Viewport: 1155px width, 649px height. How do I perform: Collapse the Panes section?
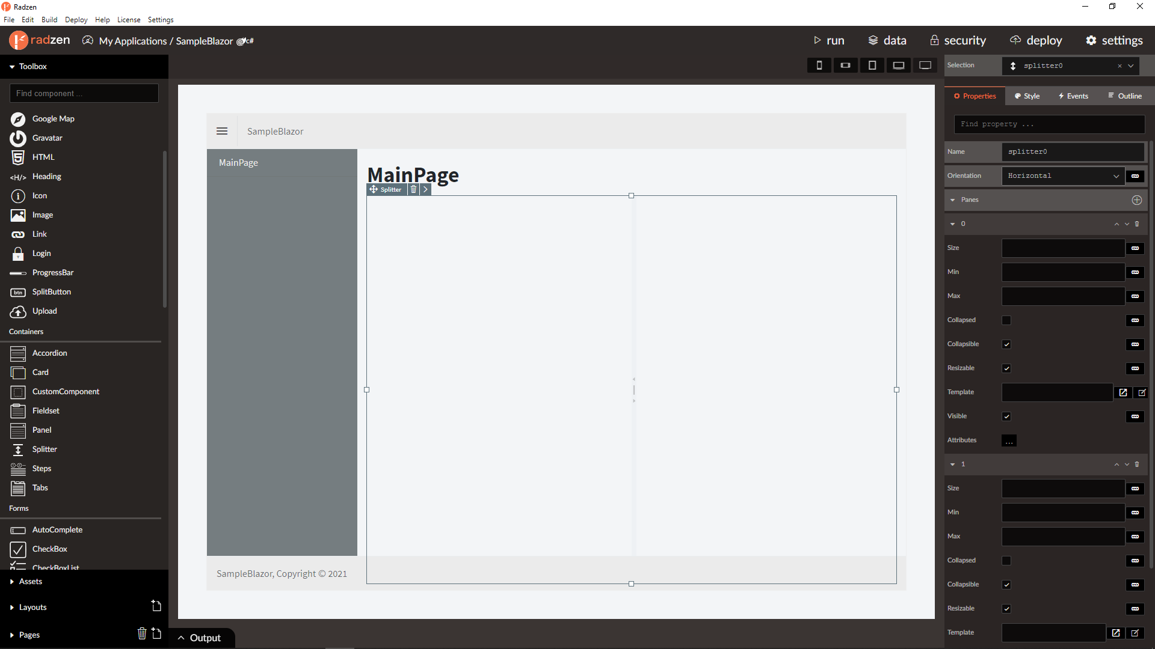pos(953,200)
